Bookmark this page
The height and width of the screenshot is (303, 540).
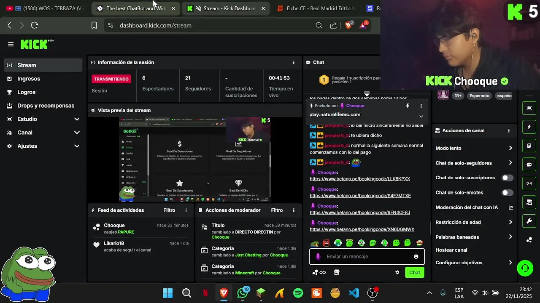point(94,25)
